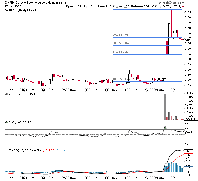Click the 3.94 current price tag on price axis
198x181 pixels.
coord(188,40)
